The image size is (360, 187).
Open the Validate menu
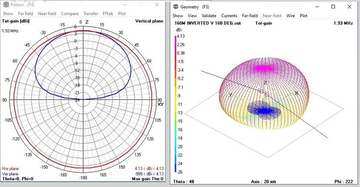point(209,16)
